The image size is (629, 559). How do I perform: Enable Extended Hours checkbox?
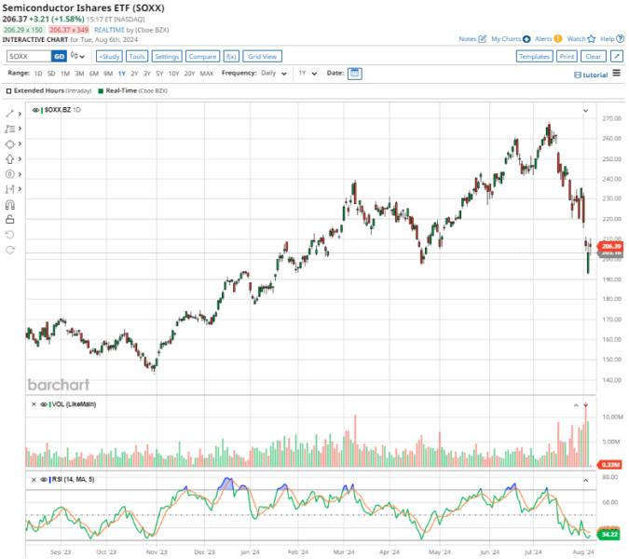8,91
